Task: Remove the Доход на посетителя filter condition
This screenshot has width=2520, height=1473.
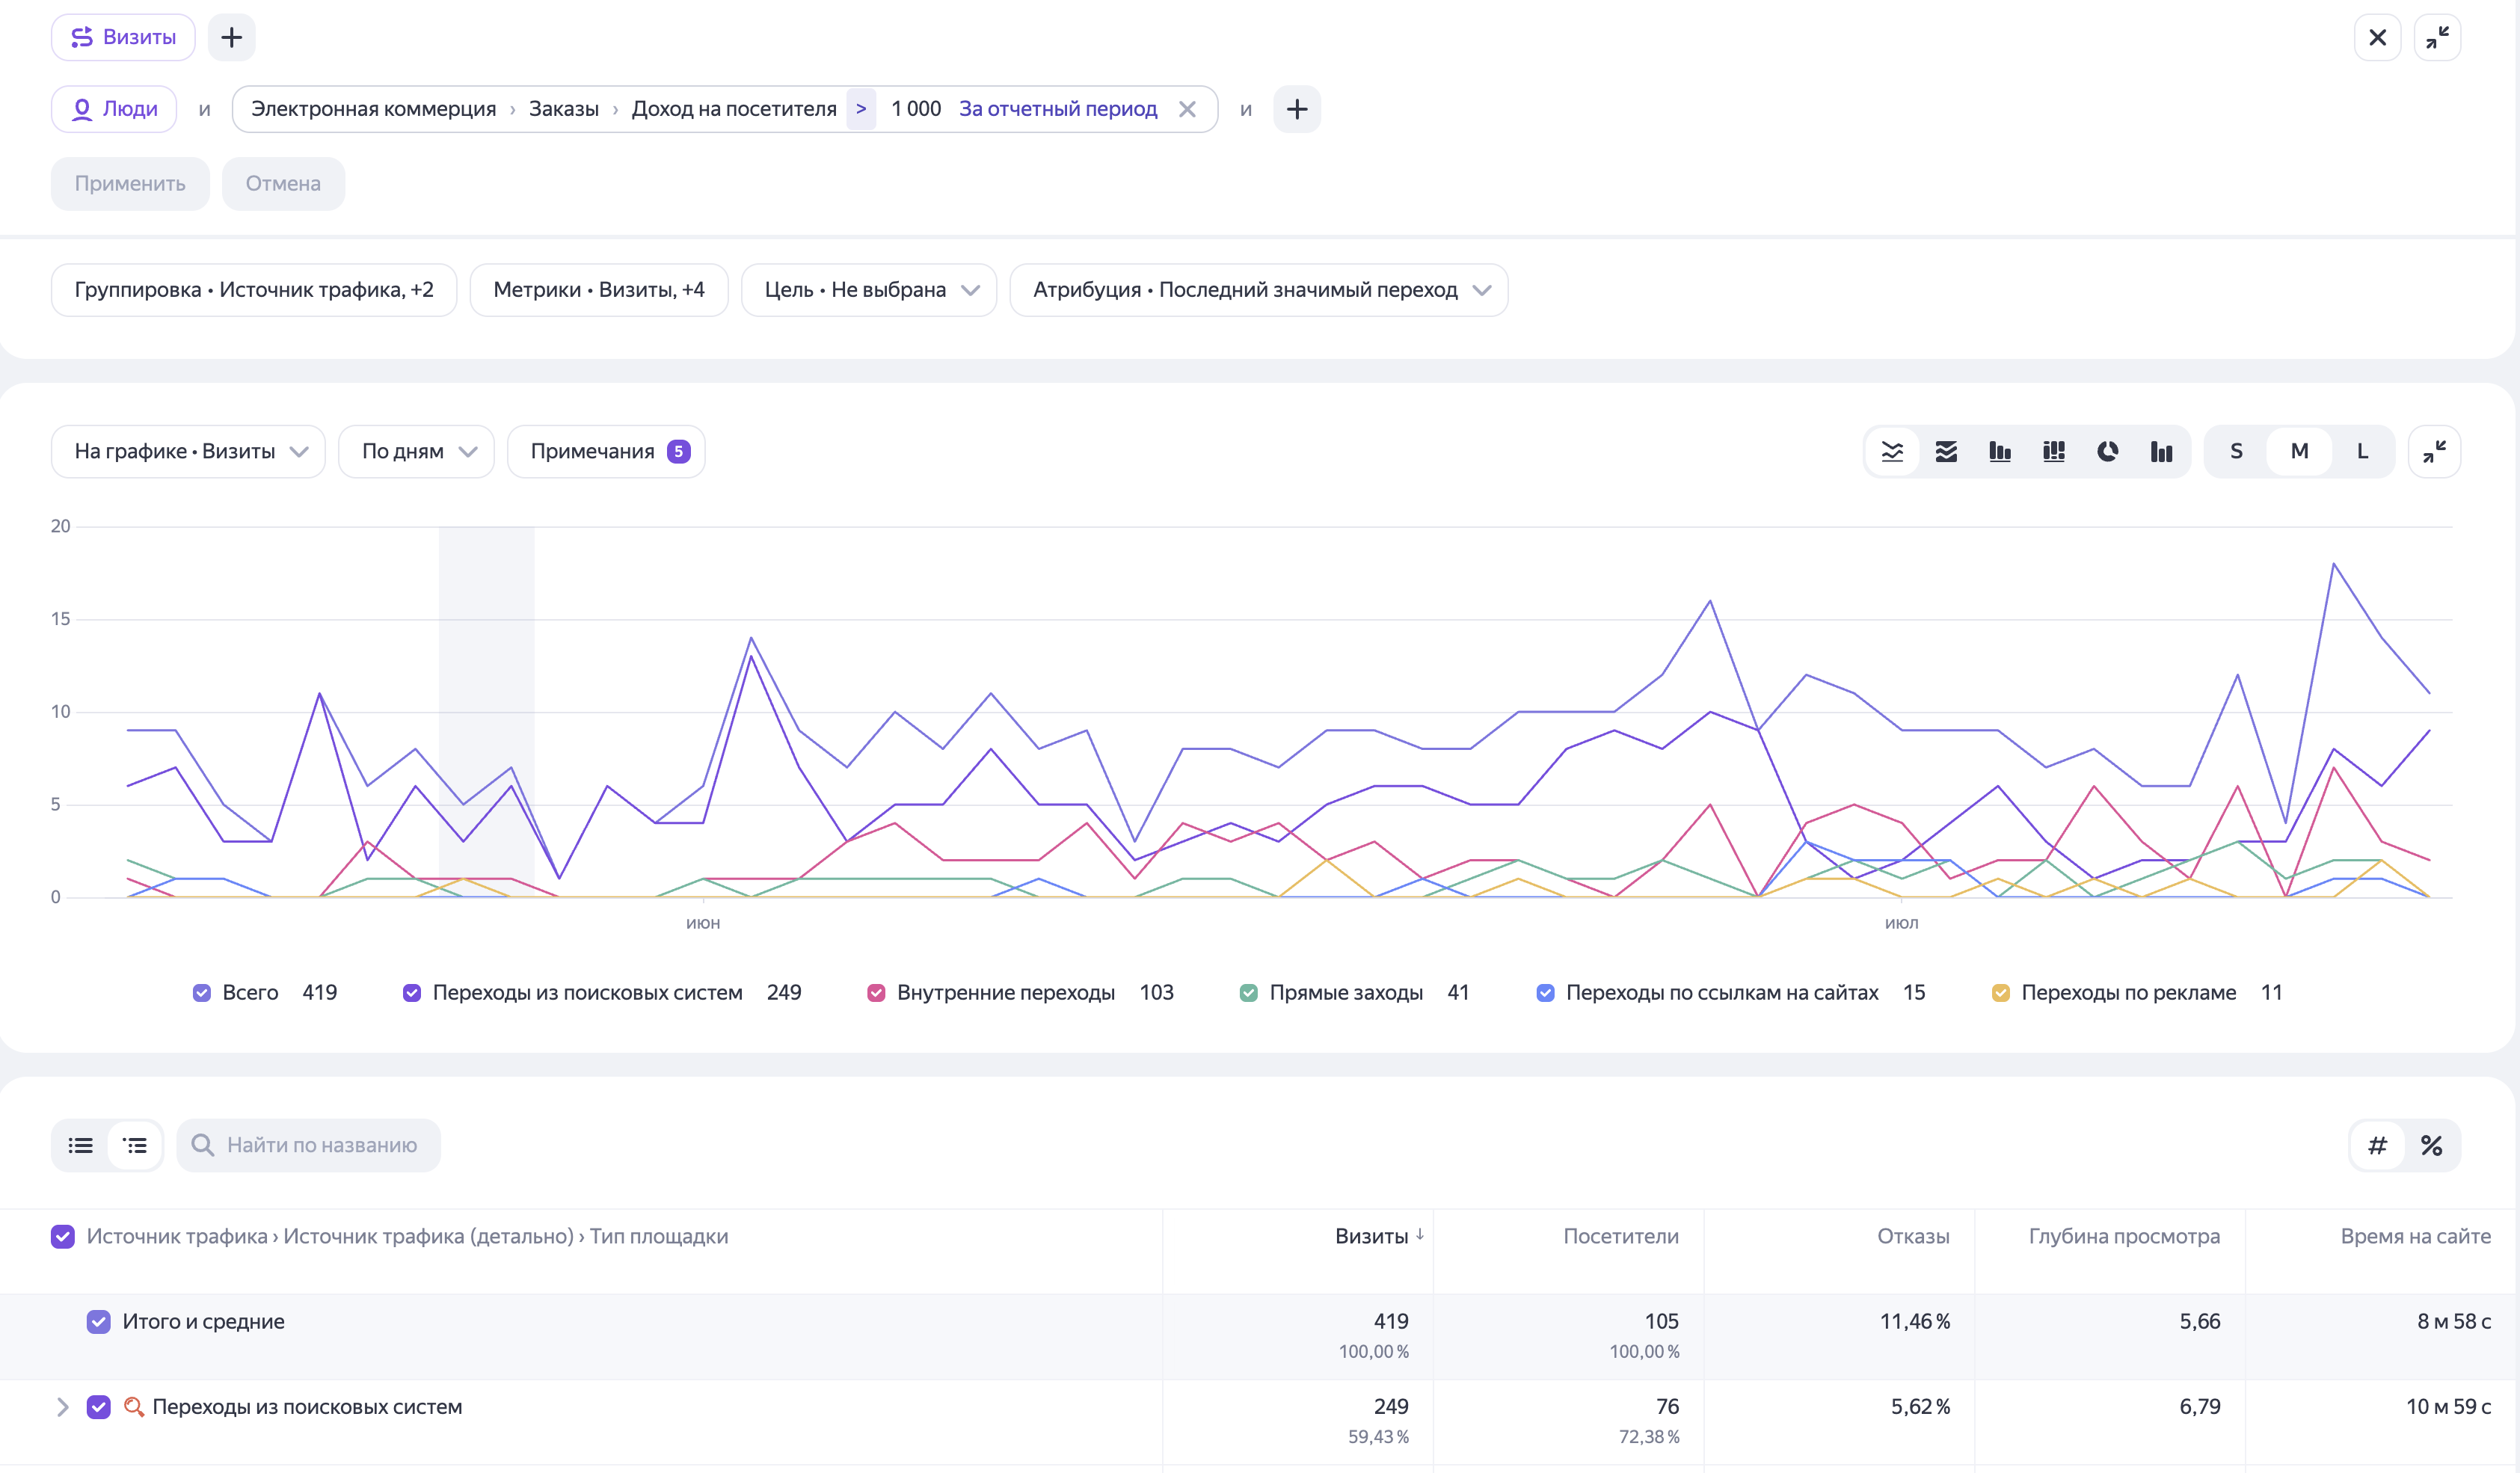Action: [x=1187, y=109]
